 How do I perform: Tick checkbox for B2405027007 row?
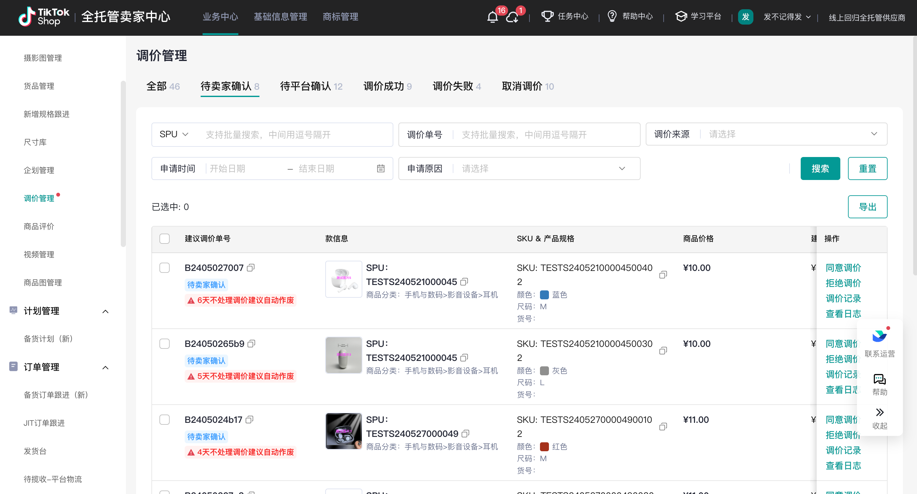click(x=165, y=268)
